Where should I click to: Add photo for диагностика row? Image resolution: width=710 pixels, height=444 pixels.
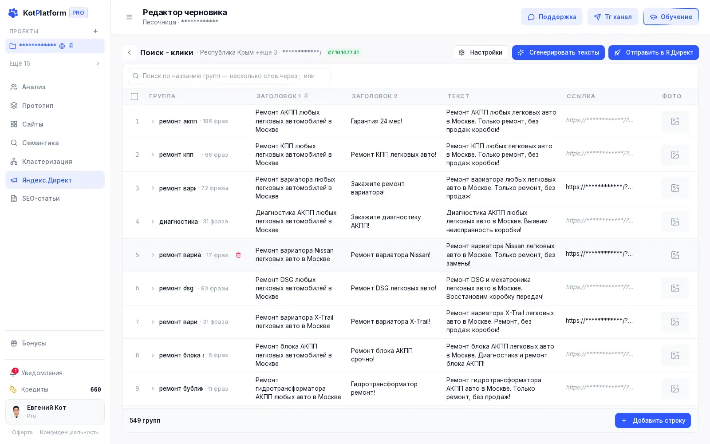[x=675, y=222]
